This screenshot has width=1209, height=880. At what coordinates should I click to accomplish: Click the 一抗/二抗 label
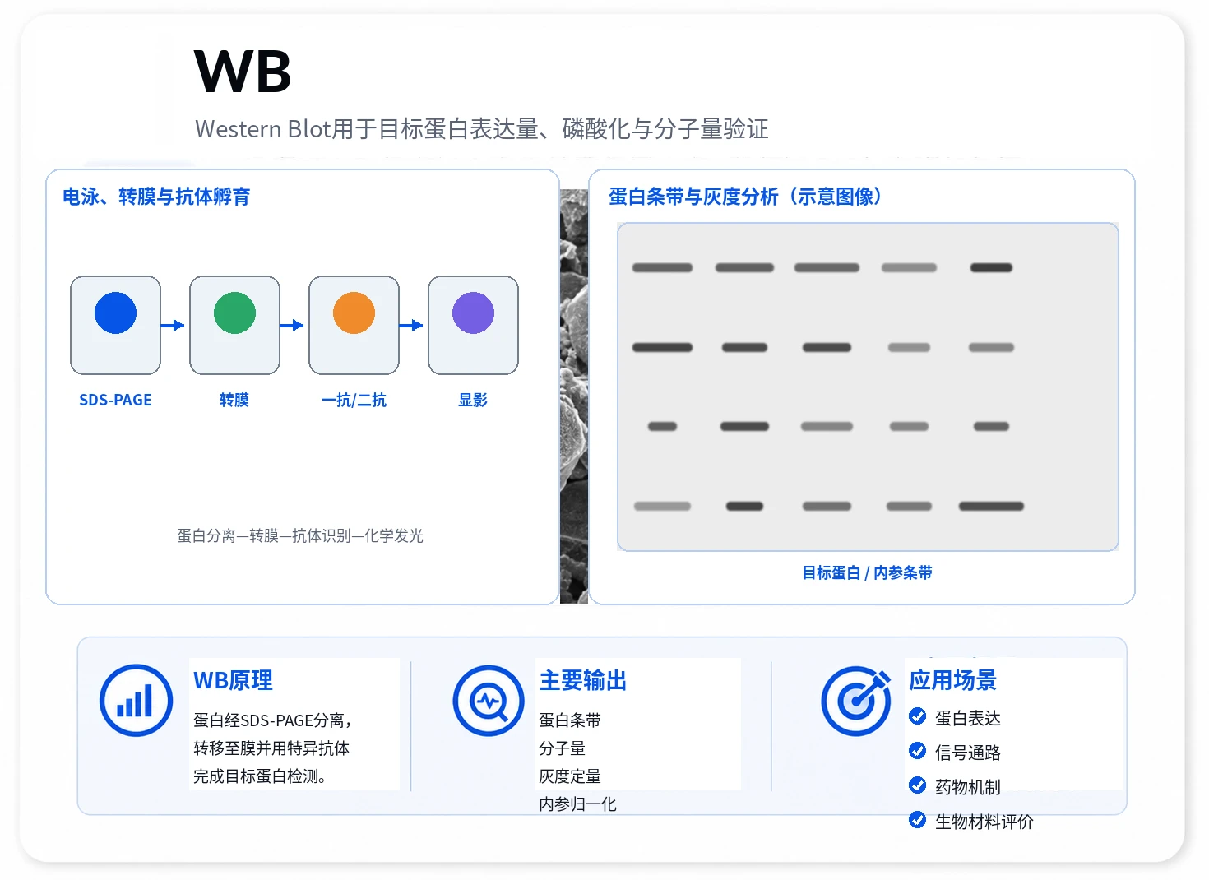354,400
